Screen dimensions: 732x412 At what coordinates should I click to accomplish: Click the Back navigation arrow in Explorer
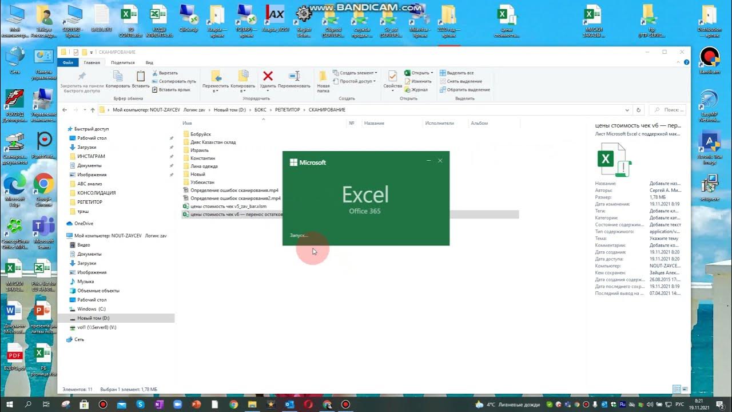pyautogui.click(x=65, y=110)
